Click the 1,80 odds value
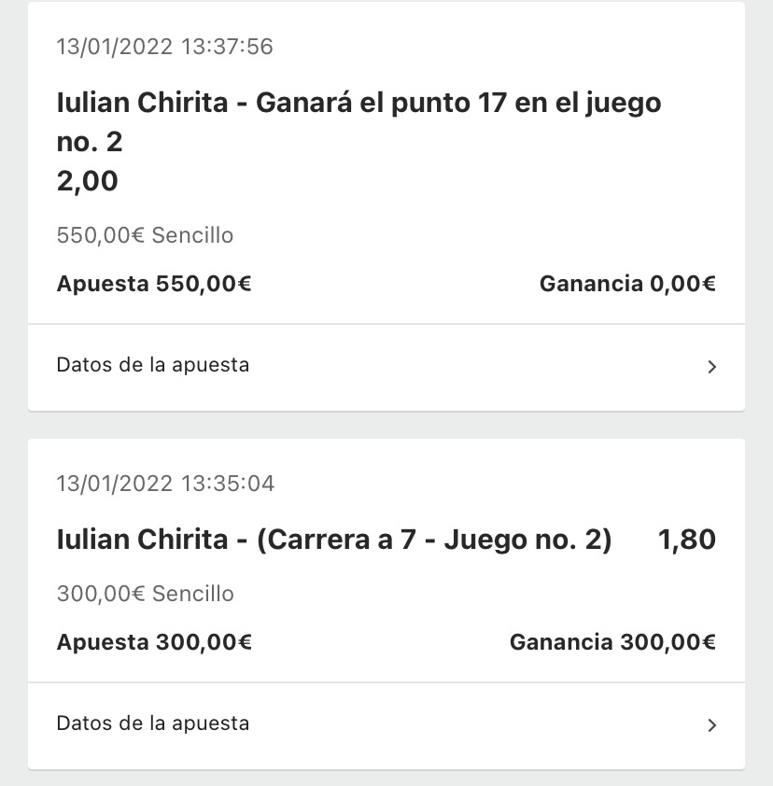 [x=687, y=540]
